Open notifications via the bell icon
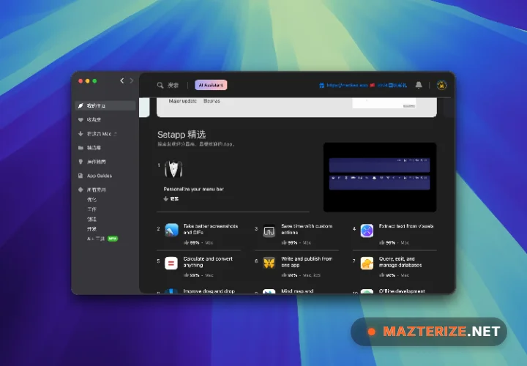Image resolution: width=527 pixels, height=366 pixels. (419, 85)
